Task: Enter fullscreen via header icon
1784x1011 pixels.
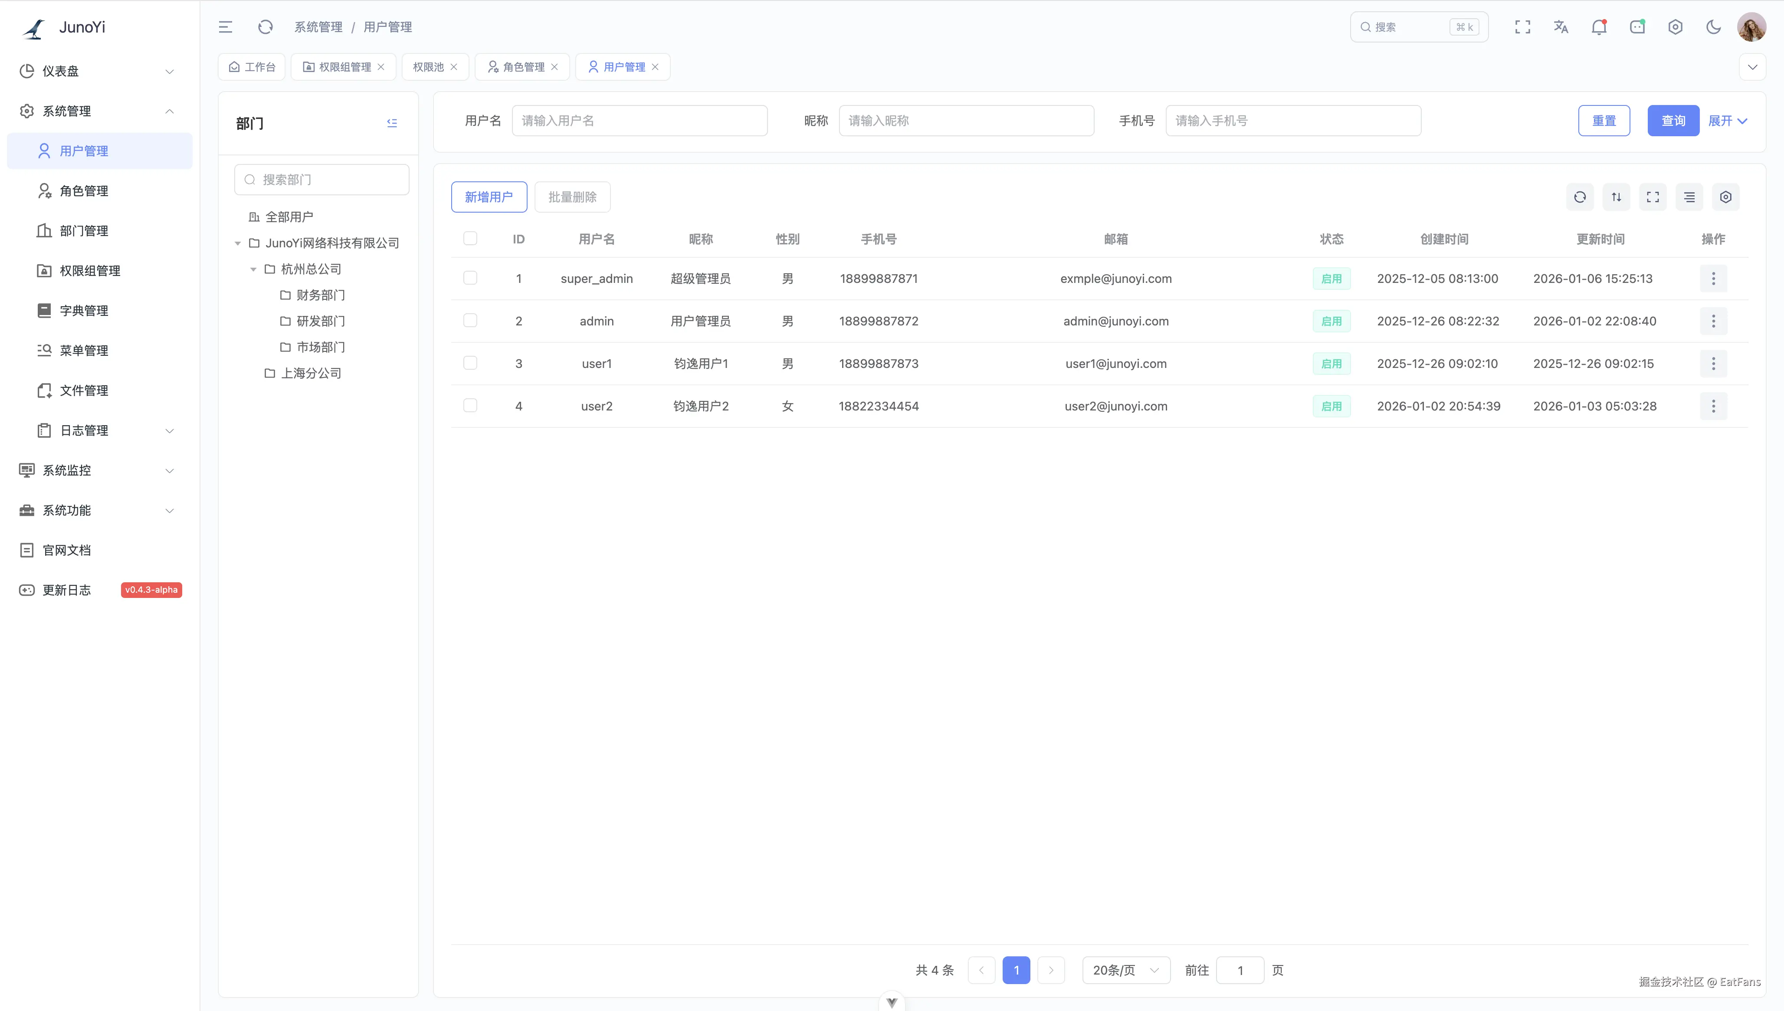Action: (1522, 27)
